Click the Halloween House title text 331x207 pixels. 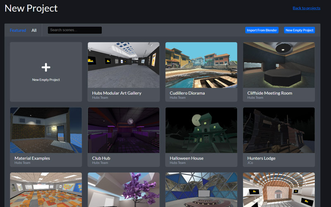coord(187,158)
